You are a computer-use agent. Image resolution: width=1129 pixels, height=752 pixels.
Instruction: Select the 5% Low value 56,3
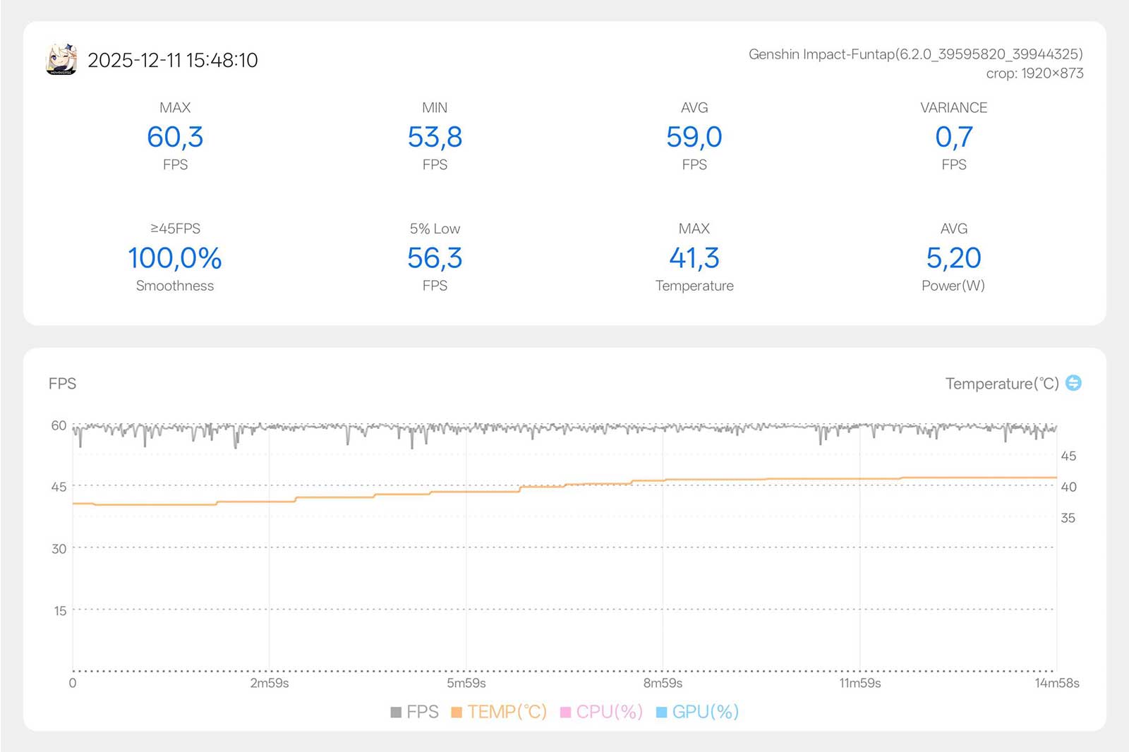click(435, 258)
